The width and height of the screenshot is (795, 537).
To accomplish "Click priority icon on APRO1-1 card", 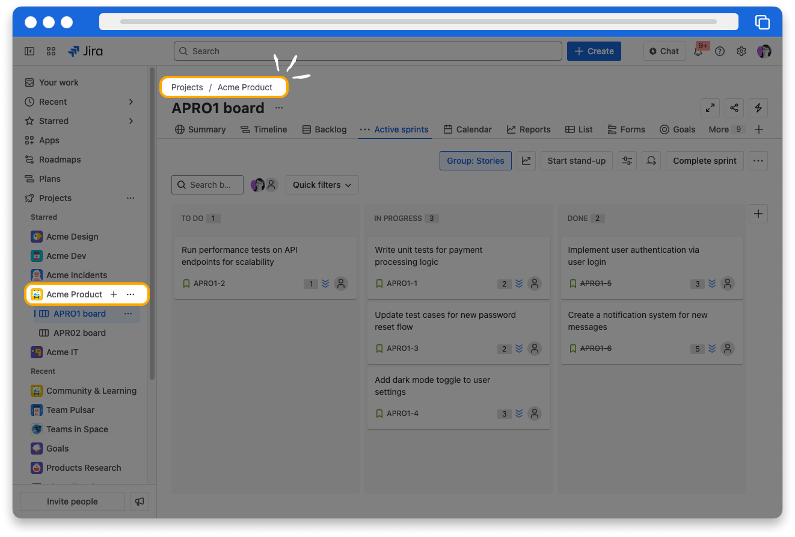I will pyautogui.click(x=519, y=284).
